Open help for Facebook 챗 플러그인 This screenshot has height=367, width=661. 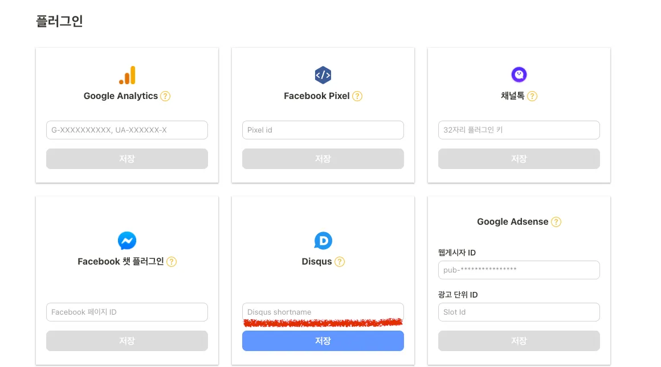point(172,262)
